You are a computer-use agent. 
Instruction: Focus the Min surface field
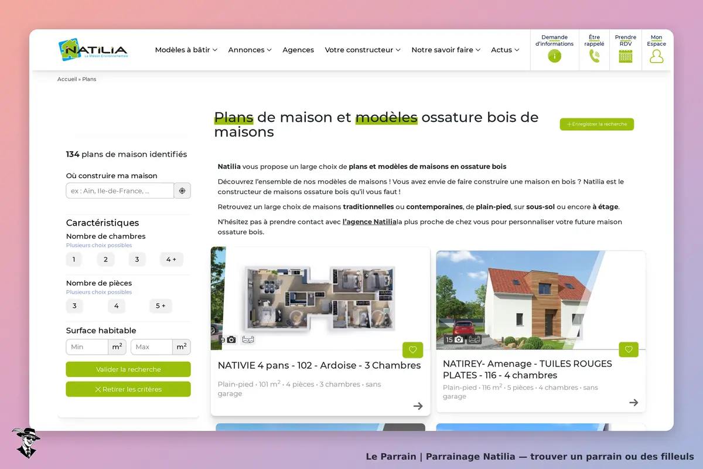[87, 347]
